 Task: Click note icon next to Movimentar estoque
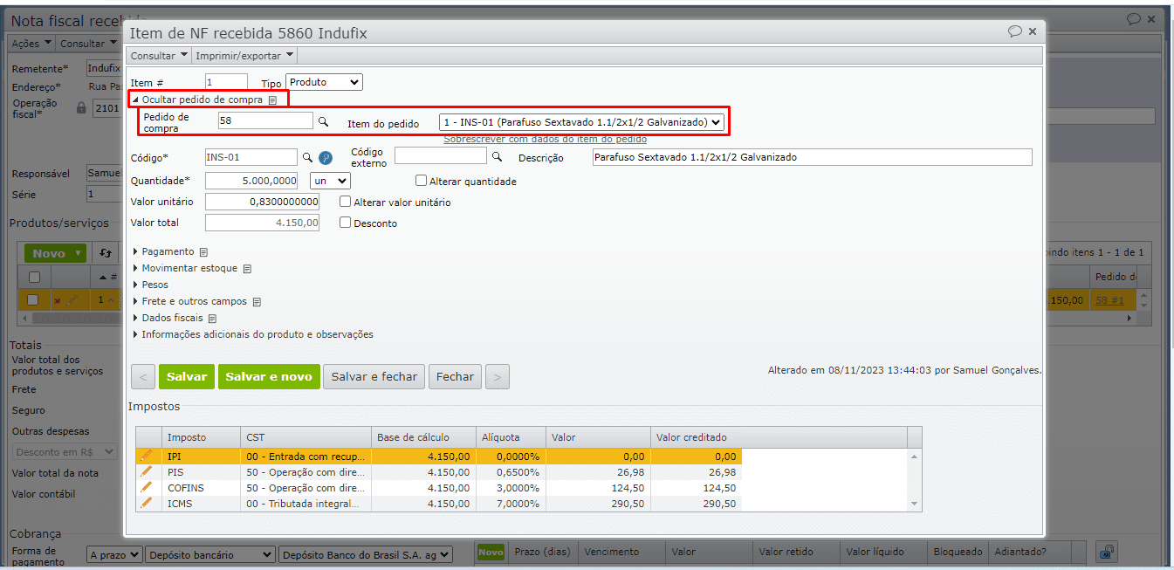(247, 269)
